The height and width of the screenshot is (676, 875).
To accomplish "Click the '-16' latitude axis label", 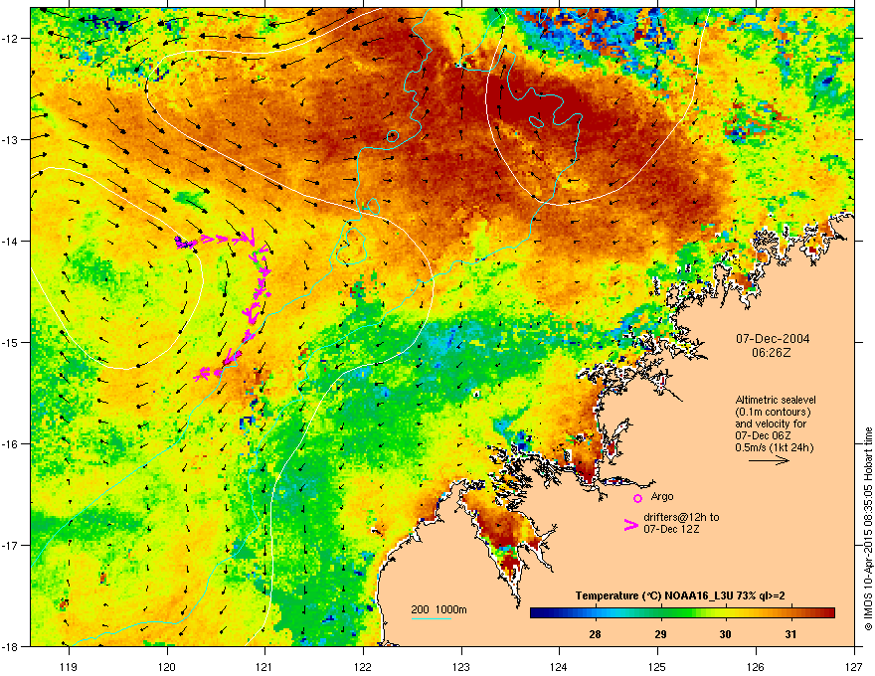I will click(x=11, y=444).
